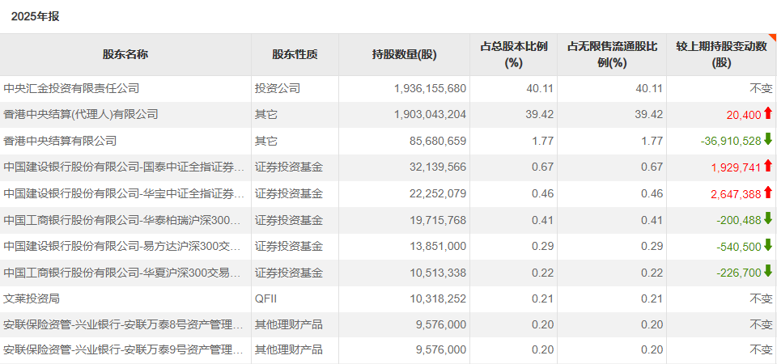Image resolution: width=777 pixels, height=364 pixels.
Task: Click the green down arrow beside -226,700
Action: 768,271
